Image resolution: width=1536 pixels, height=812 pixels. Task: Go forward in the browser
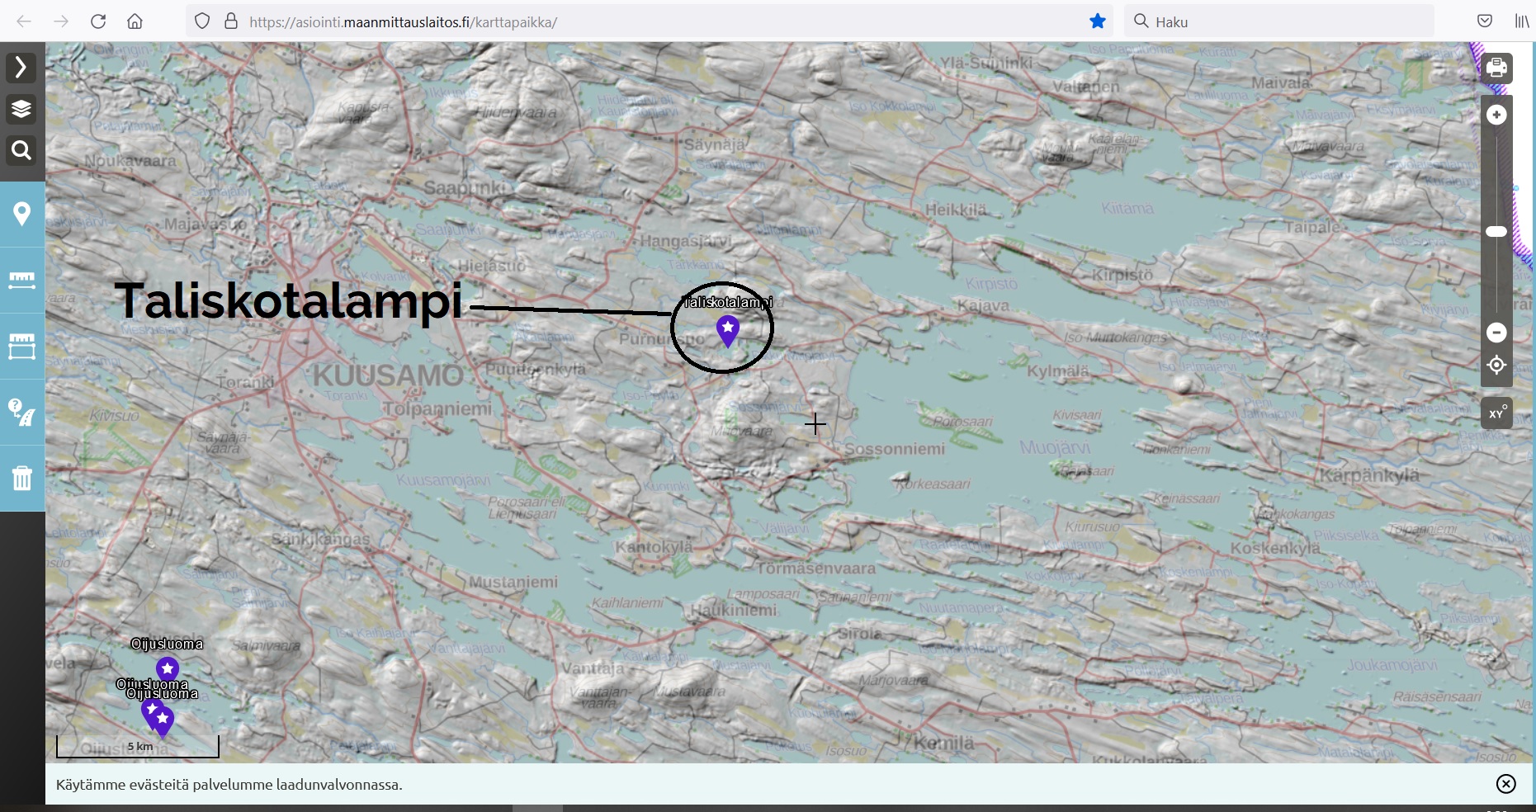[x=61, y=21]
